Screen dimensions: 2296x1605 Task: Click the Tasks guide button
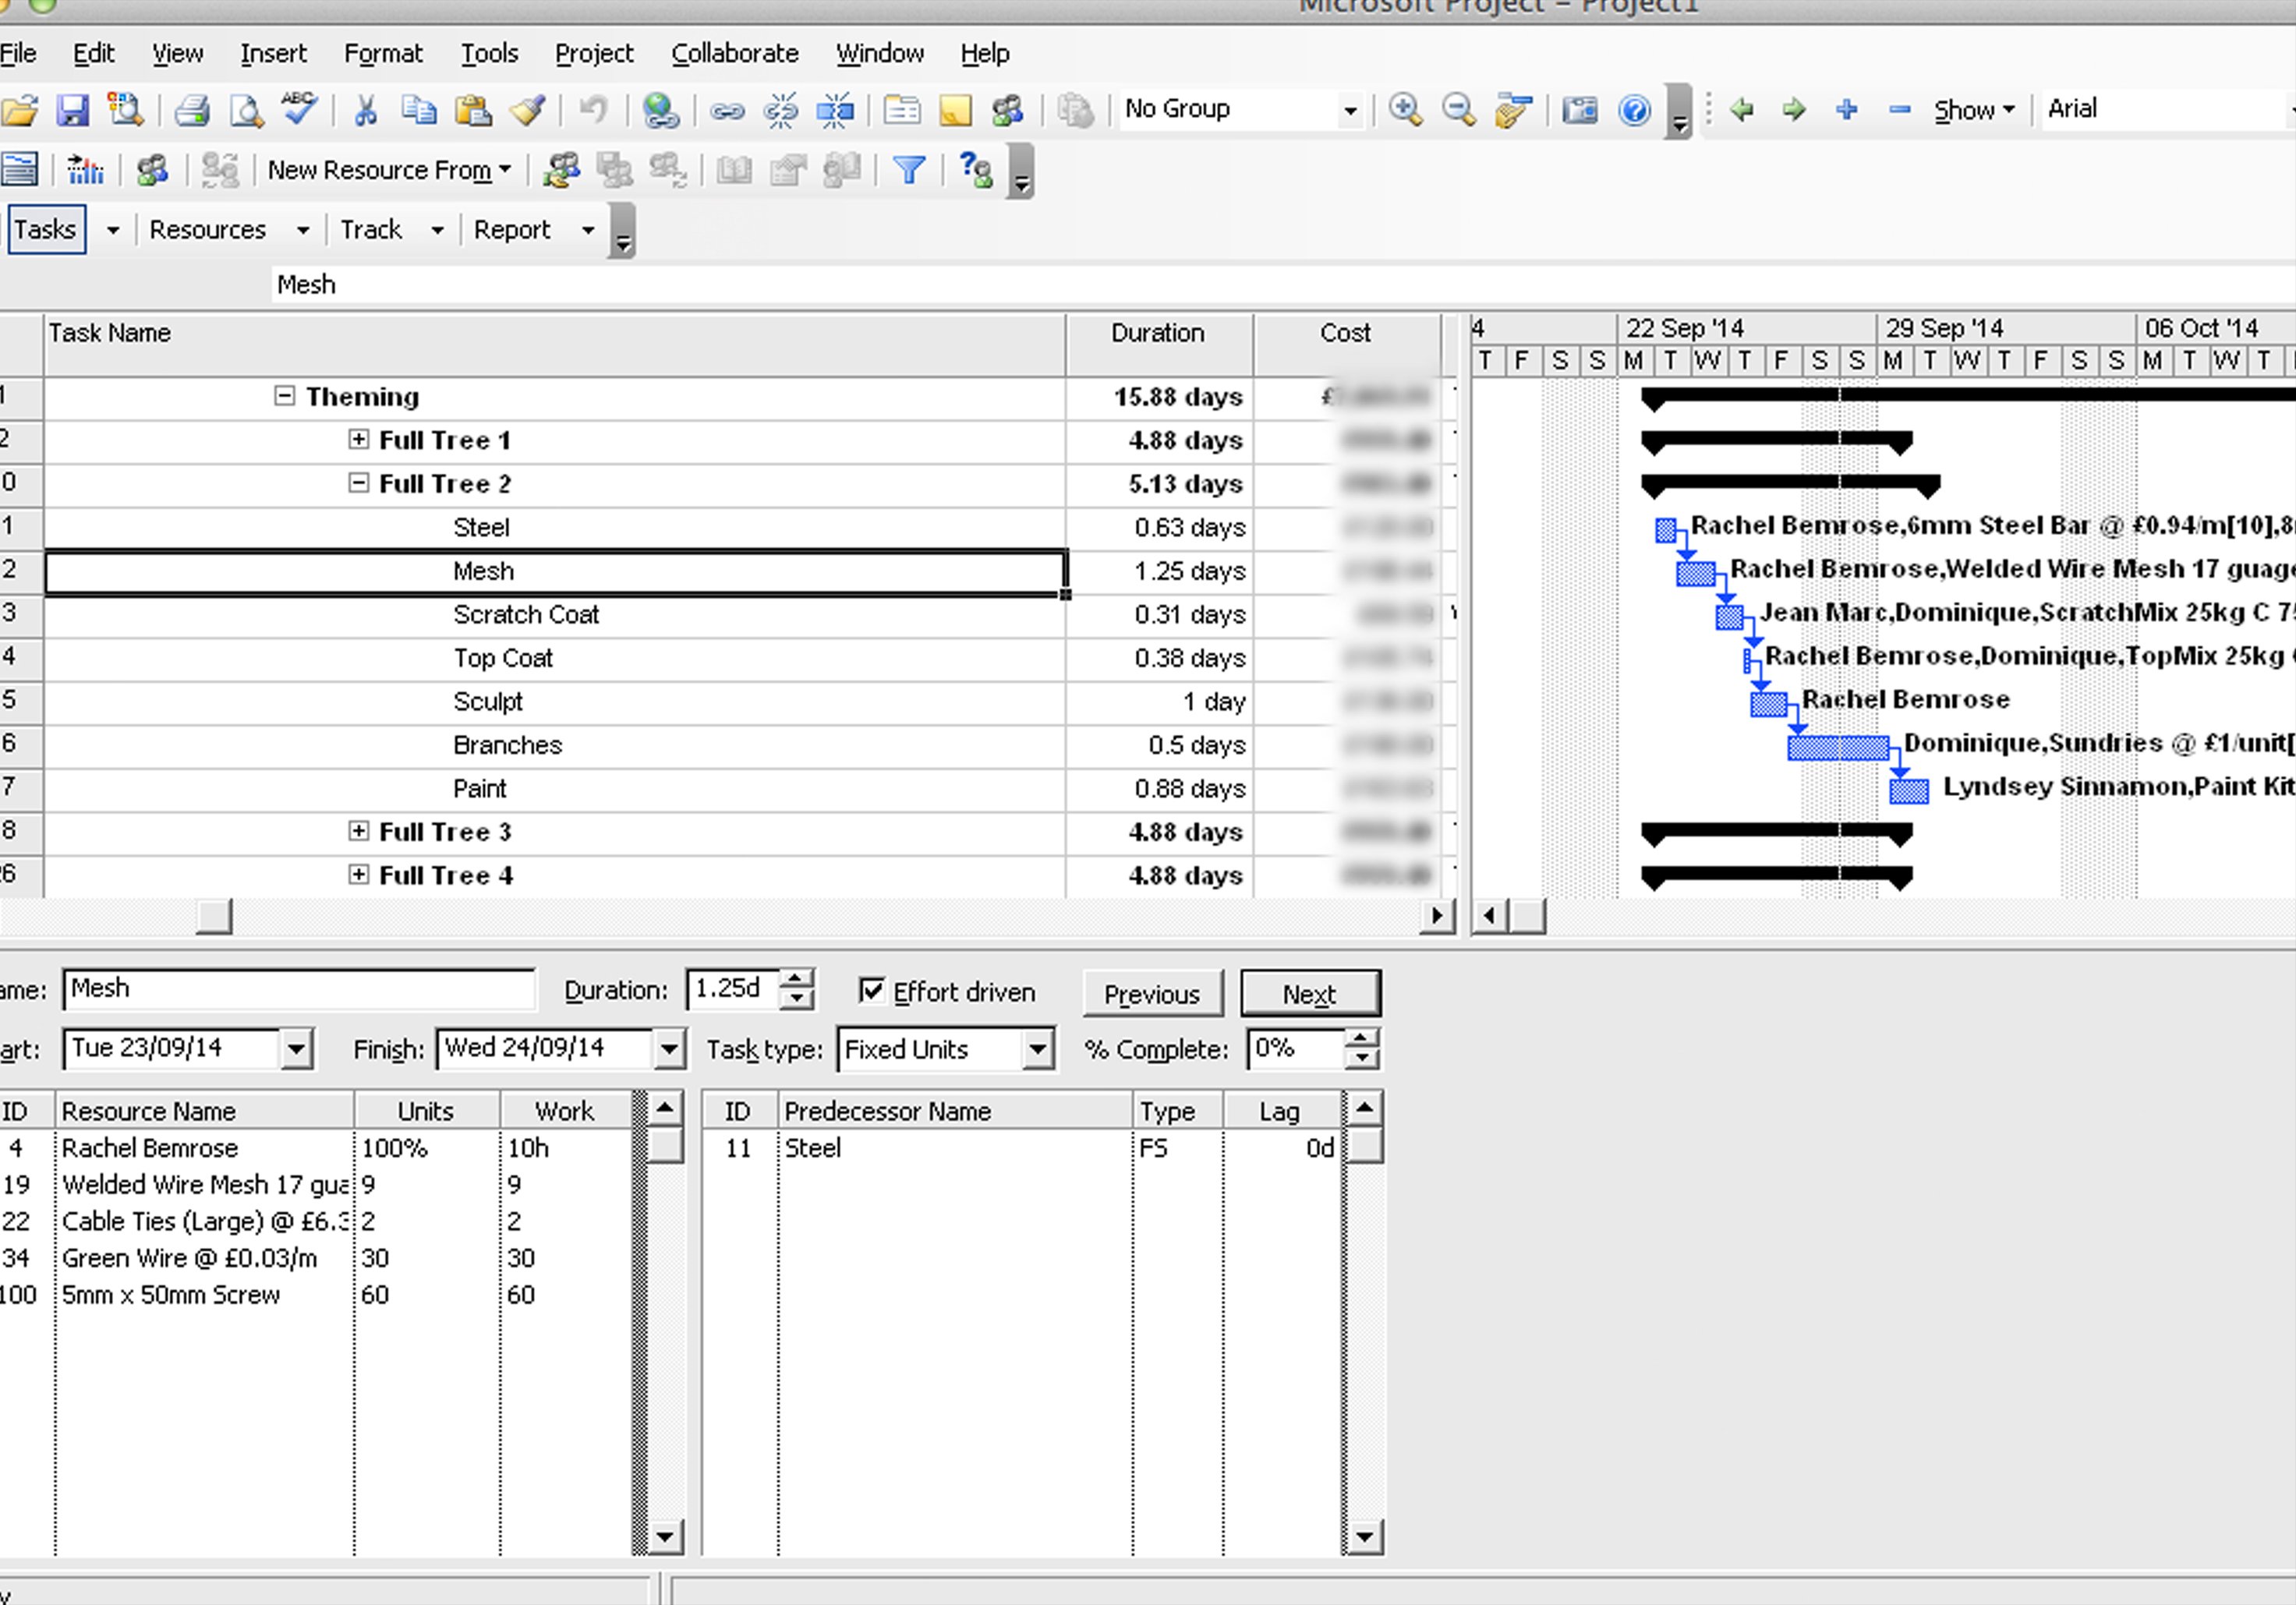(45, 230)
